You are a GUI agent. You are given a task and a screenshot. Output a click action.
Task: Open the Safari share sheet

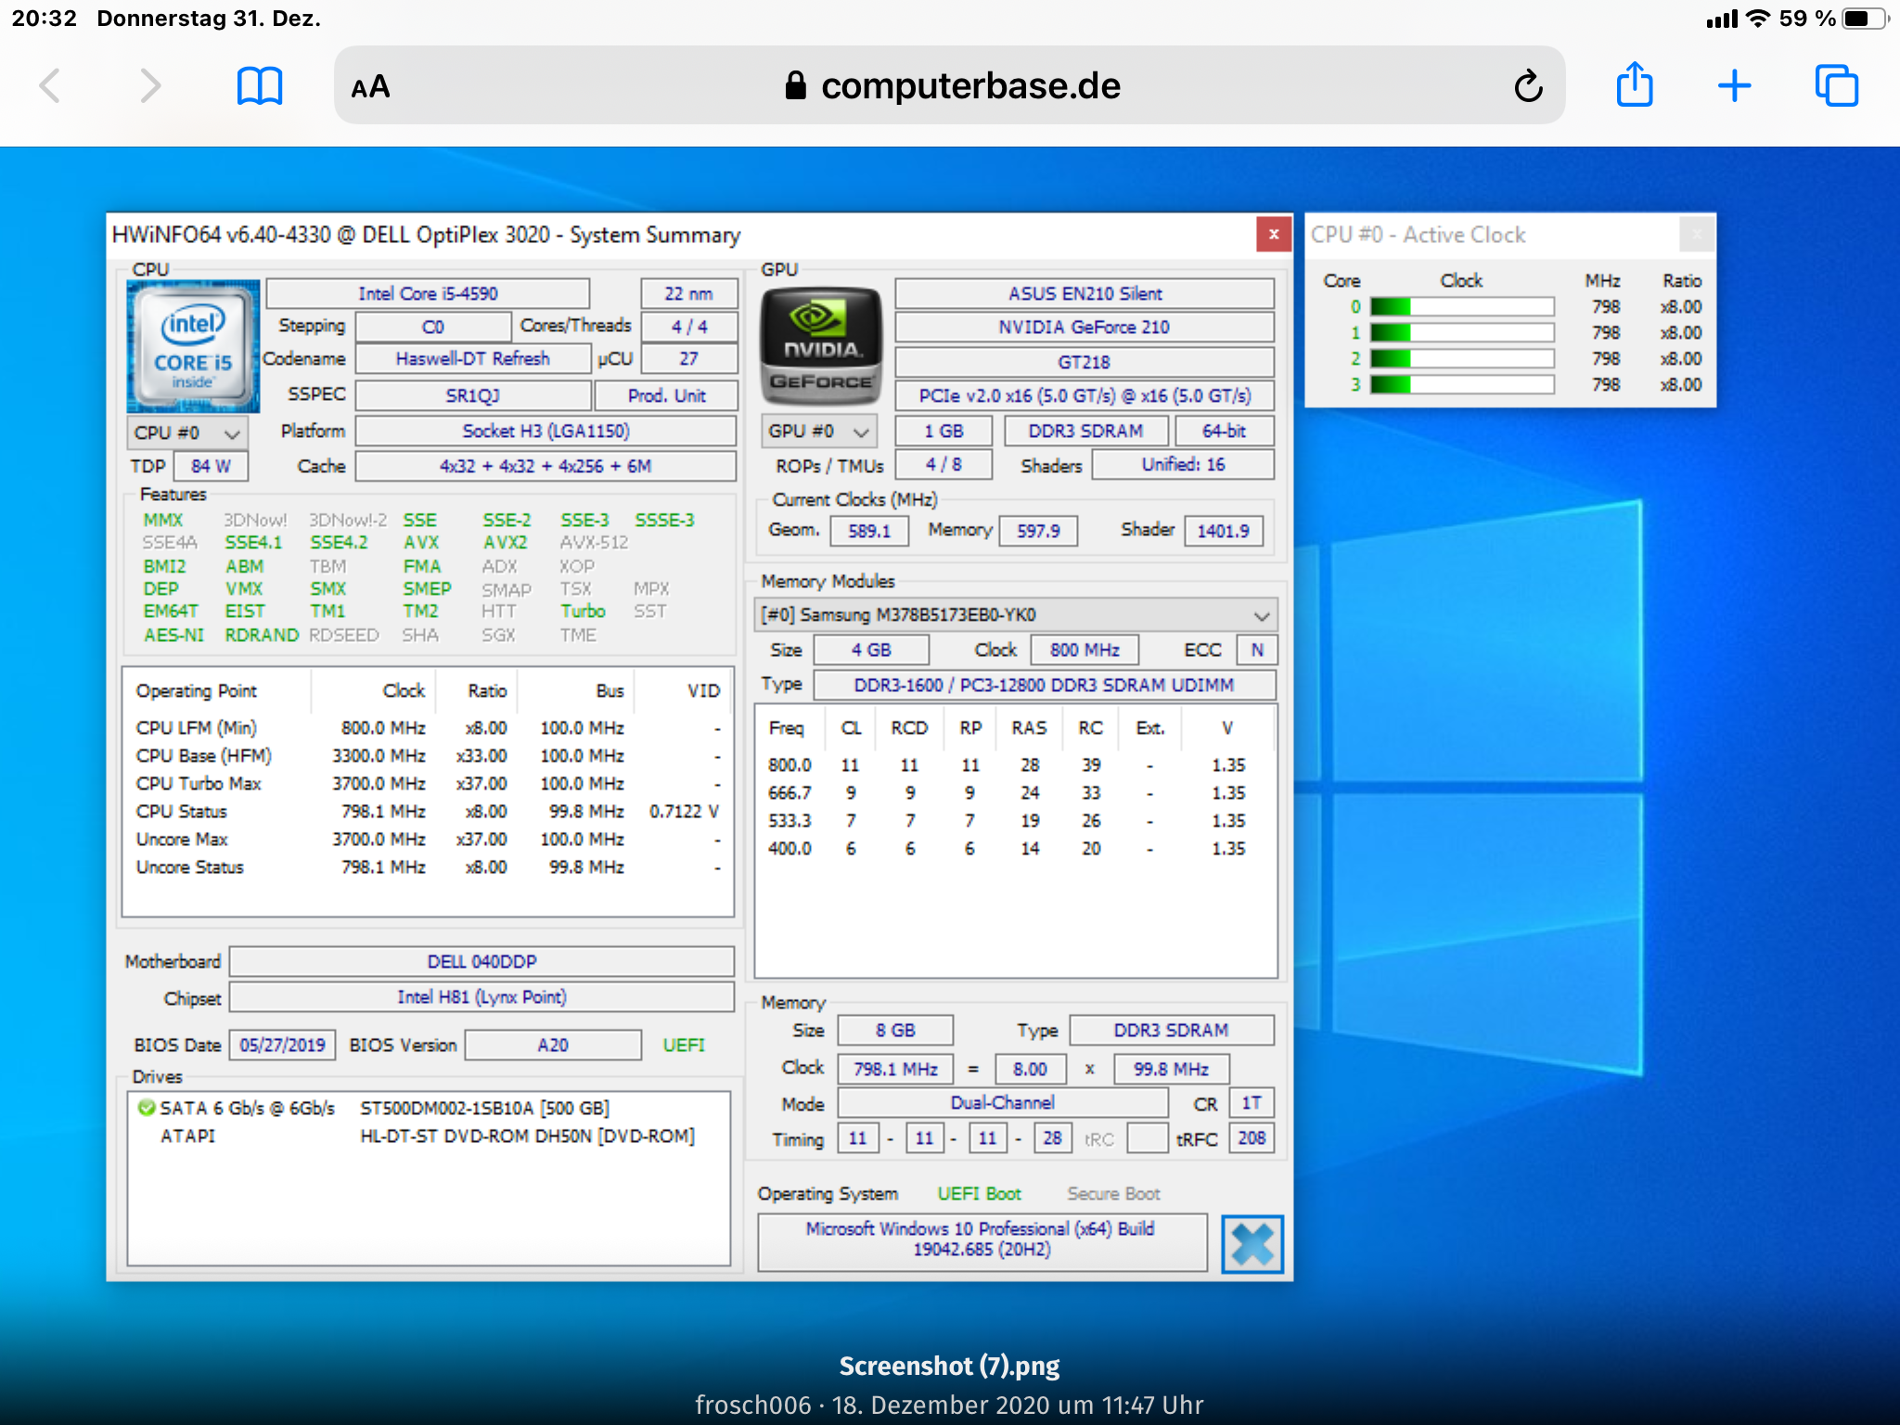[x=1634, y=86]
